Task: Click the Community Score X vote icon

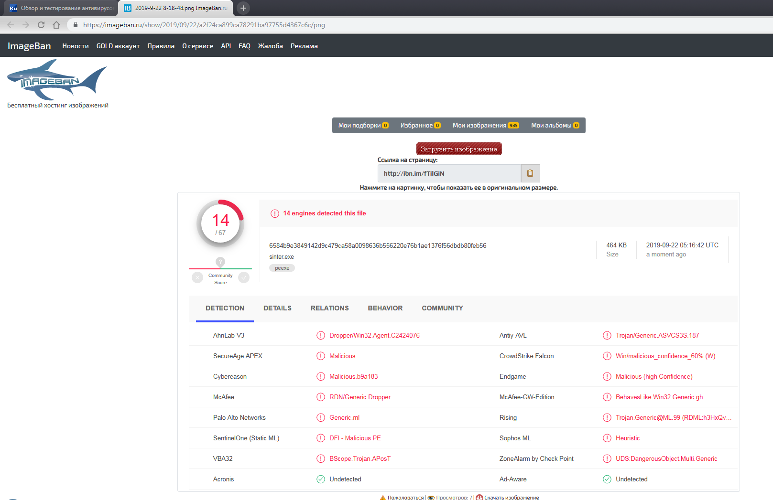Action: (197, 277)
